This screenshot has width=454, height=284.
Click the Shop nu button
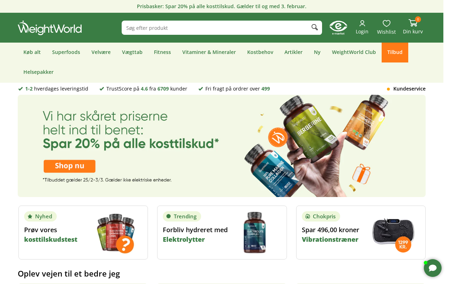[70, 166]
